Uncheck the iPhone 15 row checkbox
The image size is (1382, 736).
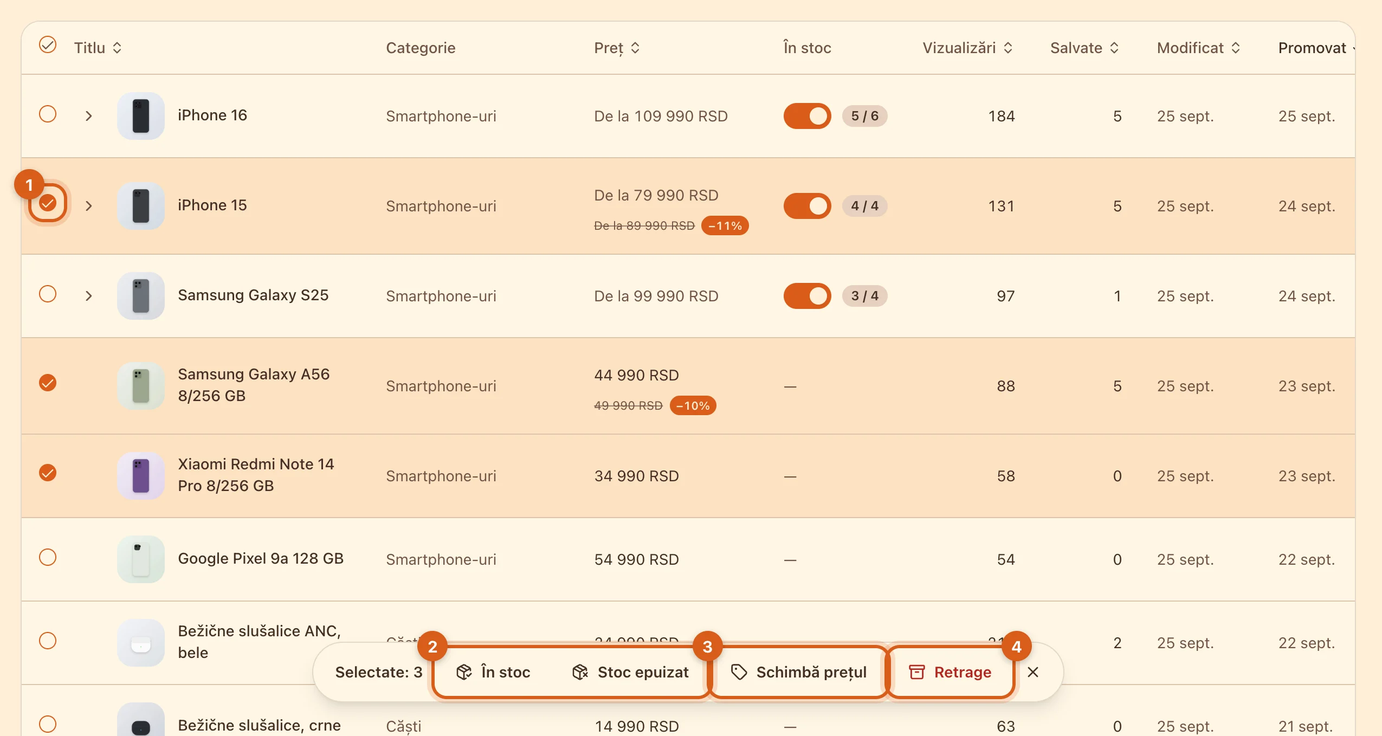[x=48, y=203]
